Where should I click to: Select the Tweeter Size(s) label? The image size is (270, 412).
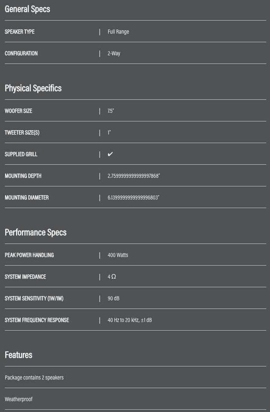[x=22, y=133]
